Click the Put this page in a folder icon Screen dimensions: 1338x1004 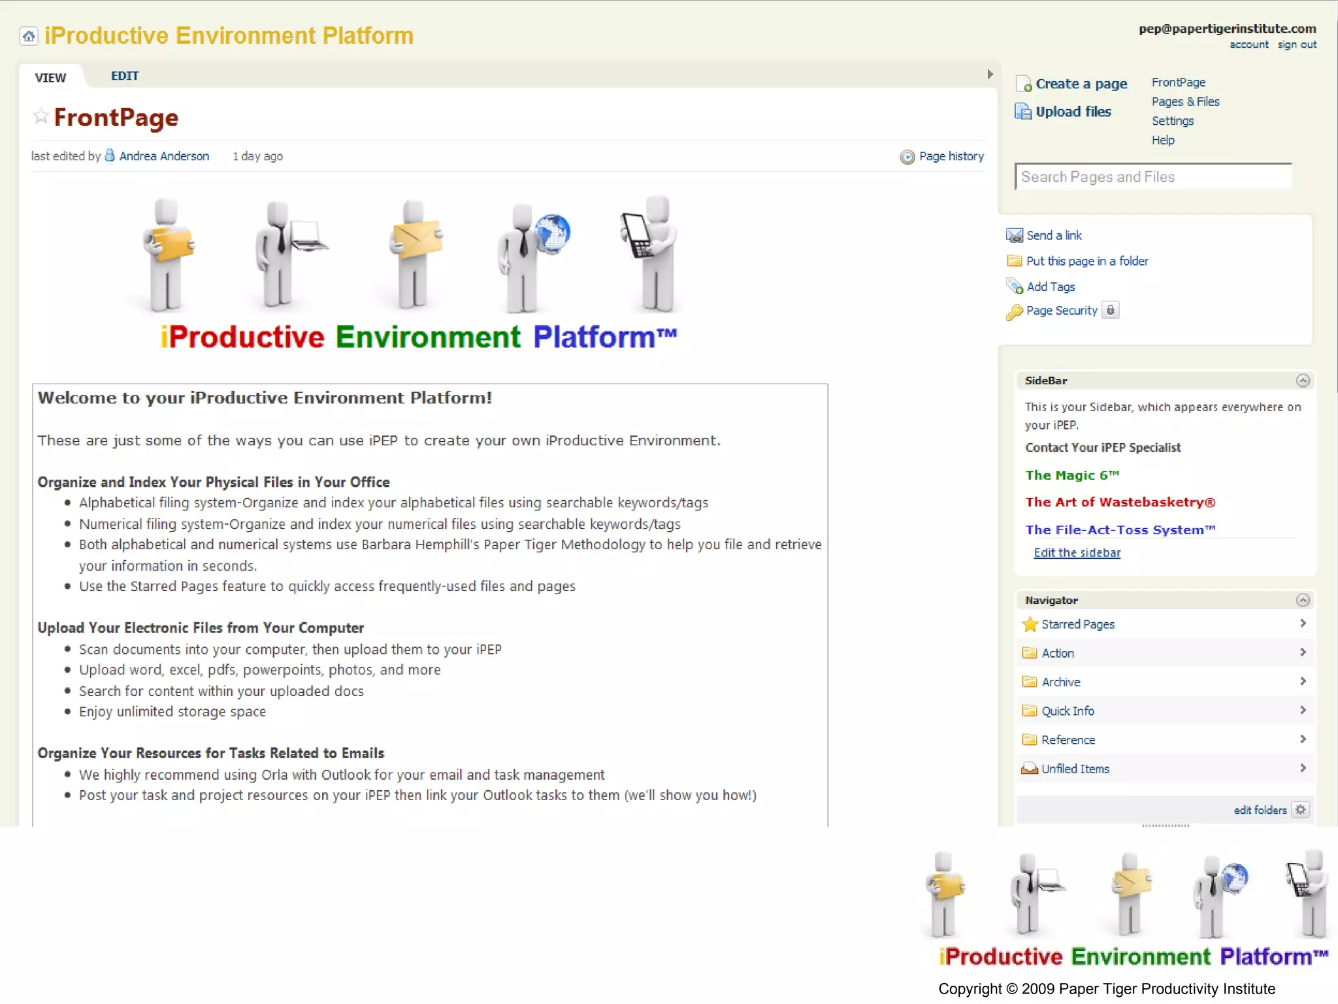[x=1015, y=261]
